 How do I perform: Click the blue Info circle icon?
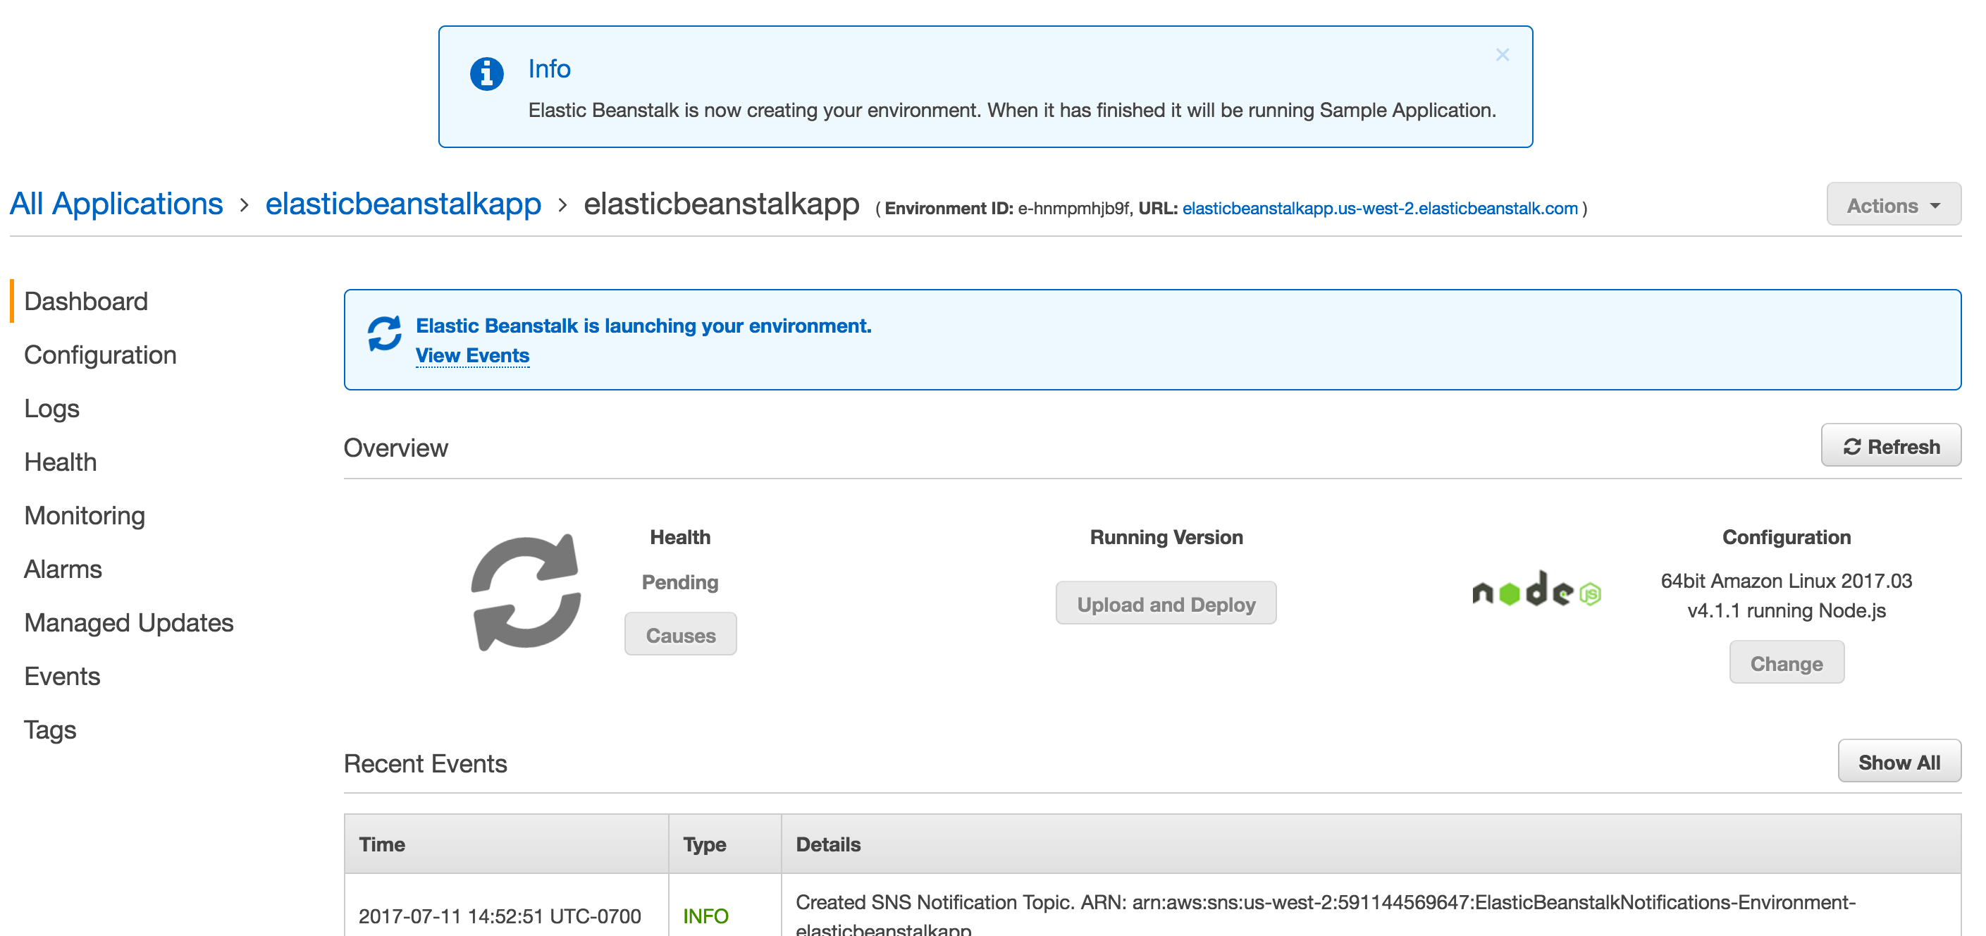pyautogui.click(x=486, y=74)
